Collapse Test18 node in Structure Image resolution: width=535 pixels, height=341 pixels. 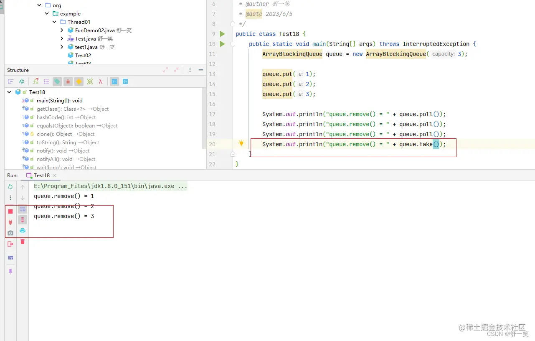click(x=9, y=92)
